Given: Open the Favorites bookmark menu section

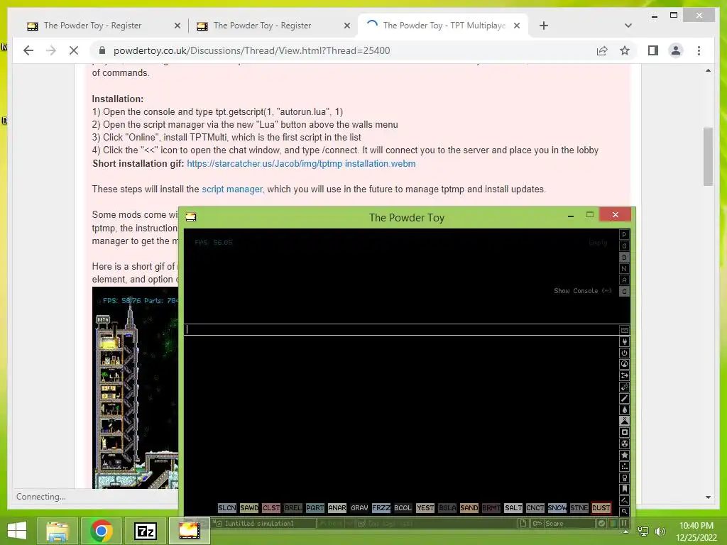Looking at the screenshot, I should [625, 489].
